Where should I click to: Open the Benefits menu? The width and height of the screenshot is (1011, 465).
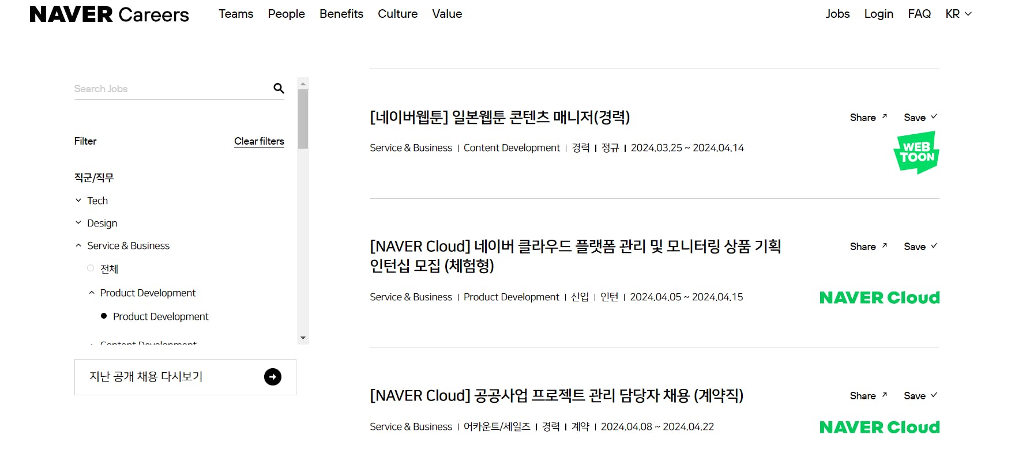[x=341, y=14]
